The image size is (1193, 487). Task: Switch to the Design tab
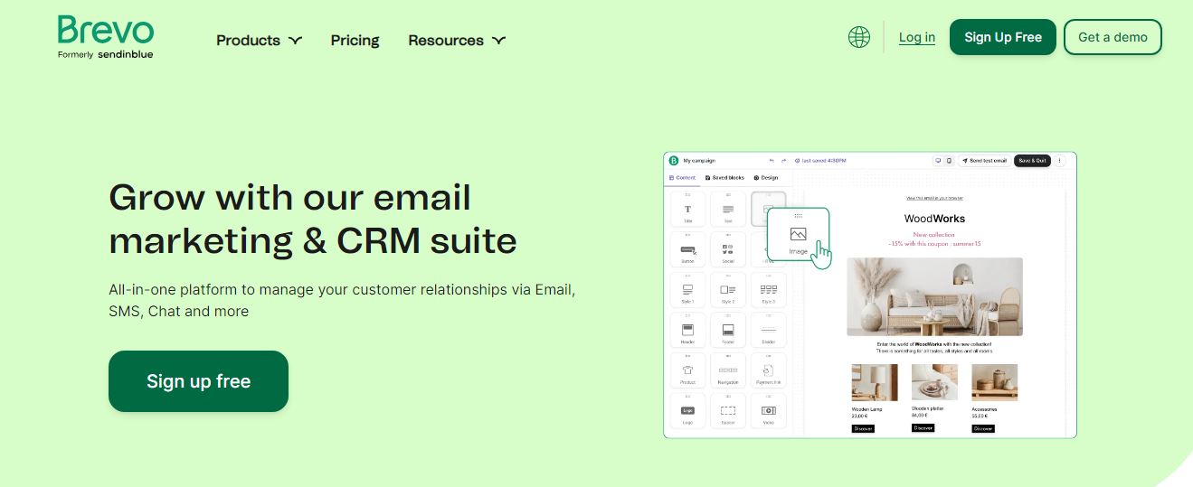coord(766,178)
